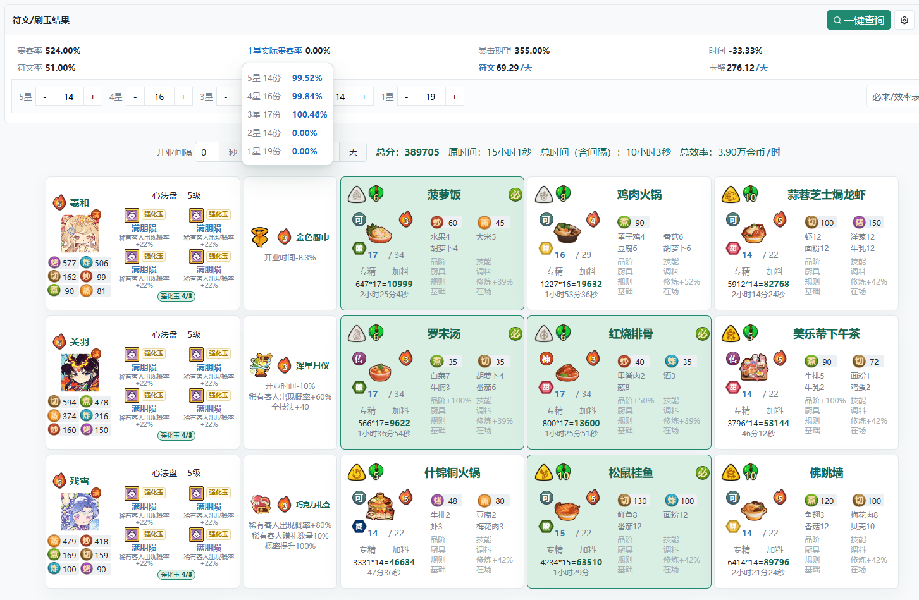The height and width of the screenshot is (600, 919).
Task: Click the 罗宋汤 dish image
Action: 380,372
